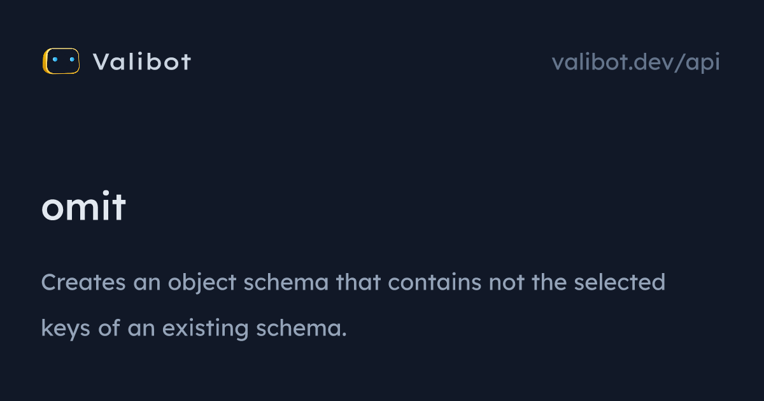Click the yellow left edge of the robot logo
The height and width of the screenshot is (401, 764).
[x=45, y=61]
